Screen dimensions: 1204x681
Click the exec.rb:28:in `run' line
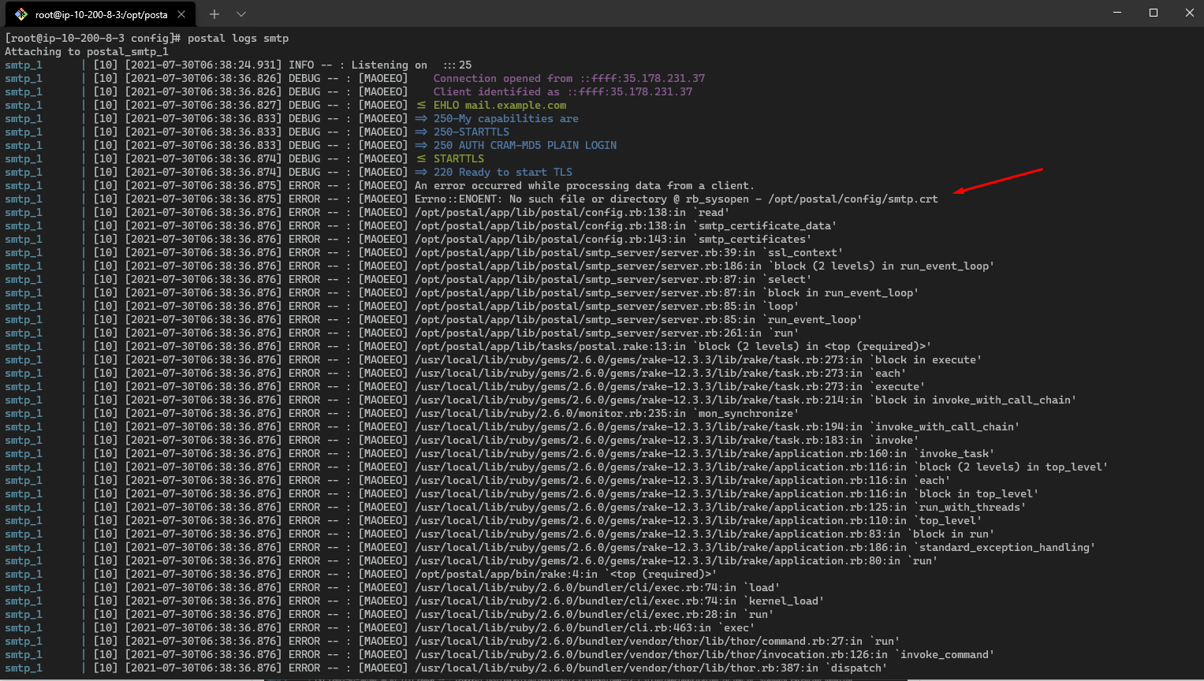(595, 614)
